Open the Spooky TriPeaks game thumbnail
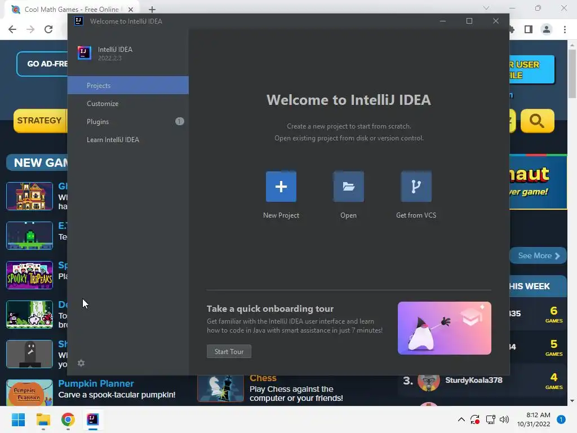The image size is (577, 433). tap(29, 275)
